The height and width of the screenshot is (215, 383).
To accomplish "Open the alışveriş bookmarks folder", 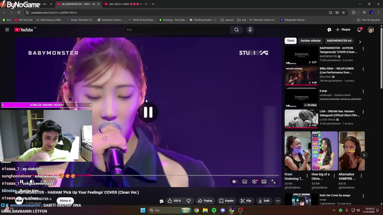I will (x=227, y=20).
